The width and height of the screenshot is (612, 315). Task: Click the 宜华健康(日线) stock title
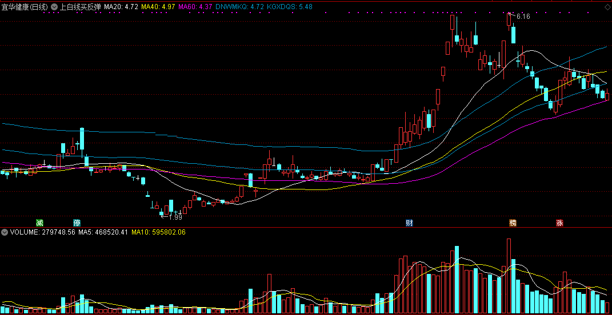25,7
